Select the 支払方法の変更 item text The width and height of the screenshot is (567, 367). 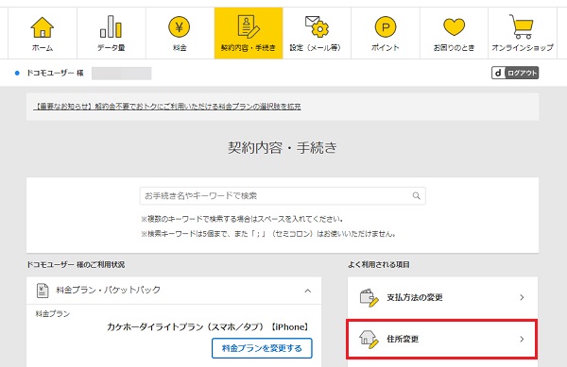[x=415, y=297]
